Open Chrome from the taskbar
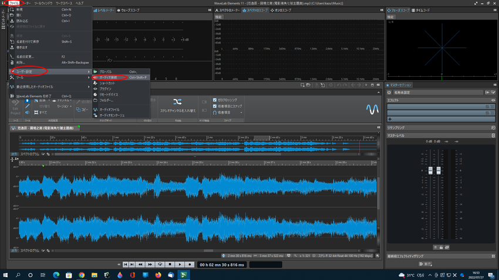Viewport: 499px width, 280px height. click(82, 275)
